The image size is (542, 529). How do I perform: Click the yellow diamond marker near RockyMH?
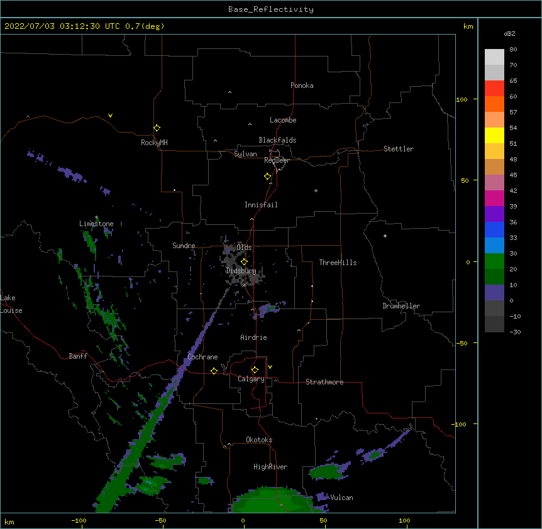[157, 128]
